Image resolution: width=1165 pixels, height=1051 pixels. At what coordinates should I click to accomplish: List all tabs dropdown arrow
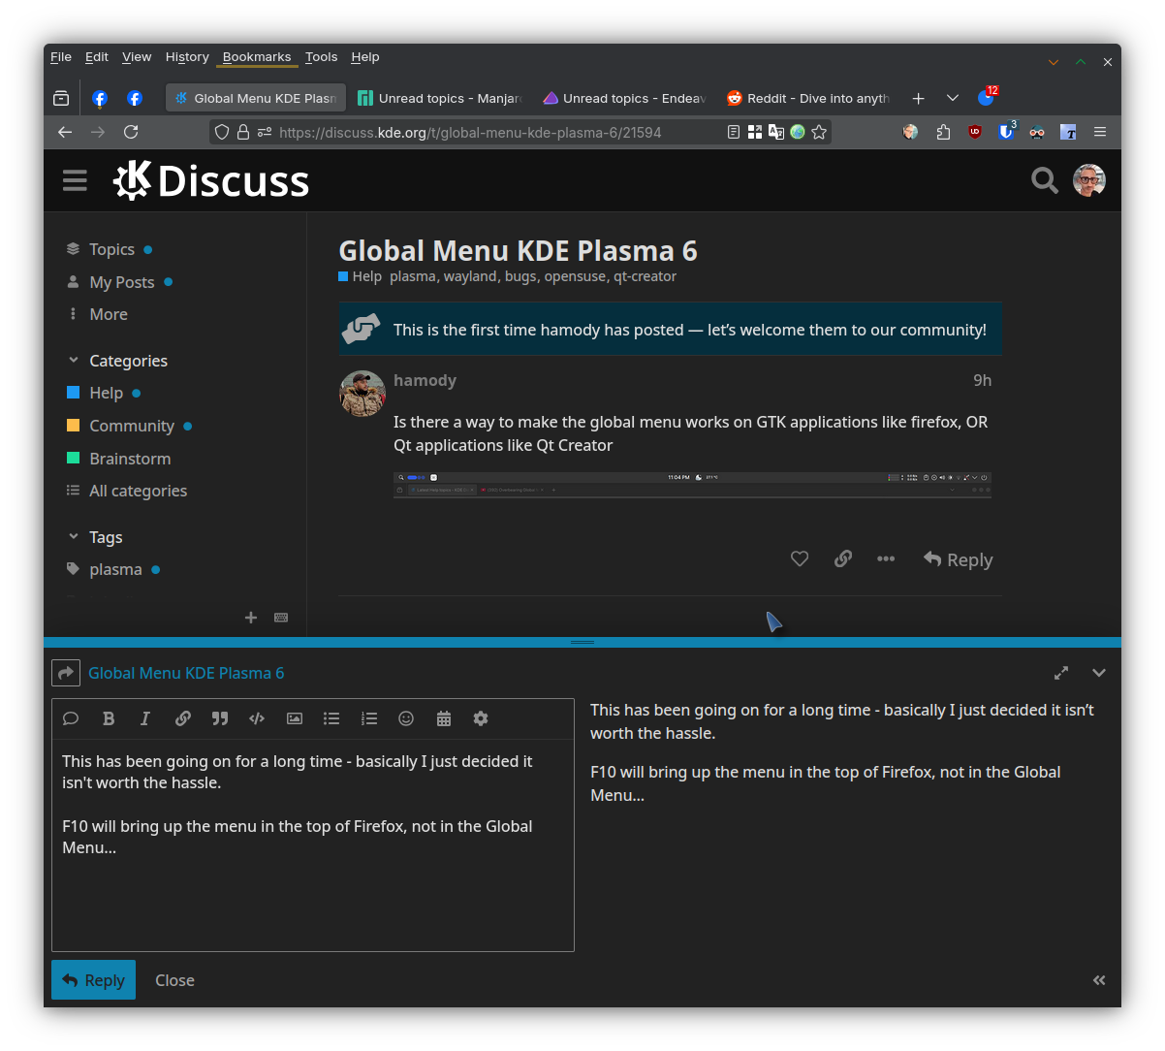coord(953,98)
